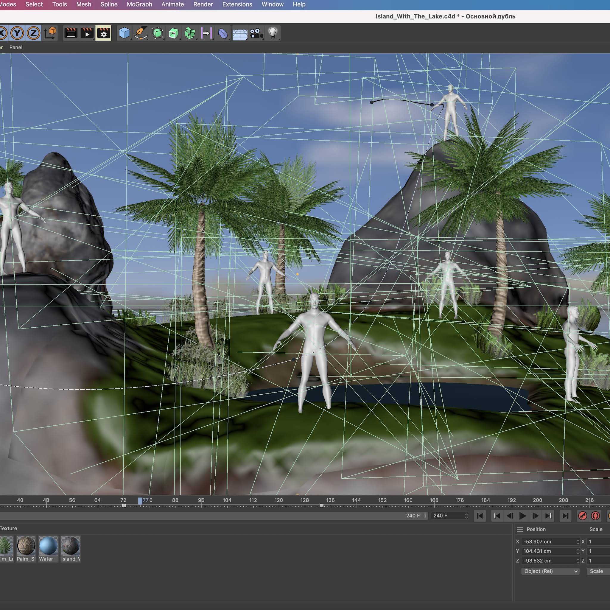Go to next key button
This screenshot has height=610, width=610.
[x=548, y=516]
